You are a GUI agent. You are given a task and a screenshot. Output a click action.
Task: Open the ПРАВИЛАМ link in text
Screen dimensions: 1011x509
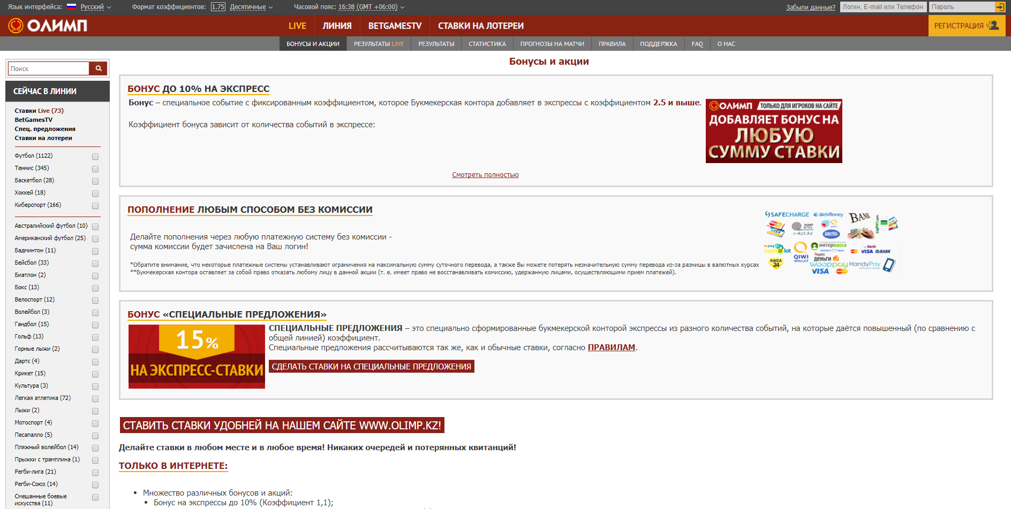point(611,348)
